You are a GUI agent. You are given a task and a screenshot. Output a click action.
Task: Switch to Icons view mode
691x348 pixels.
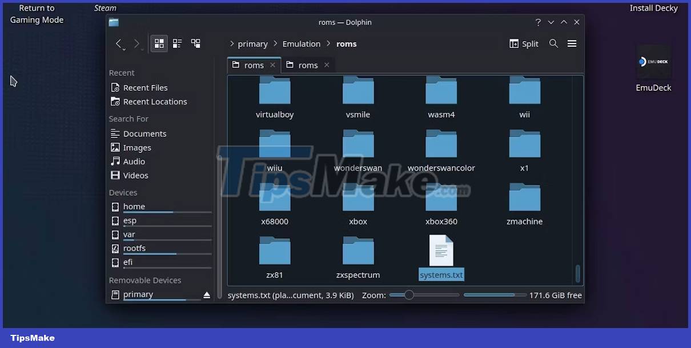click(159, 43)
